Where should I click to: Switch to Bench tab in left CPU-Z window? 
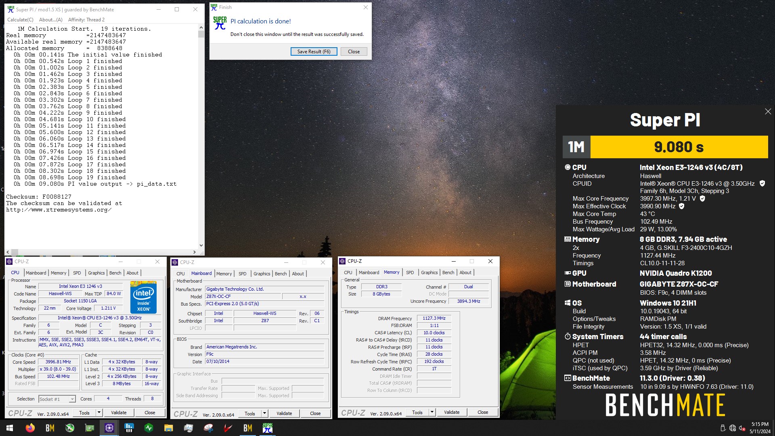115,273
